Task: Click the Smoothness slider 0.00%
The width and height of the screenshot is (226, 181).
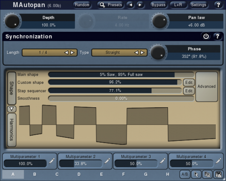Action: pos(121,98)
